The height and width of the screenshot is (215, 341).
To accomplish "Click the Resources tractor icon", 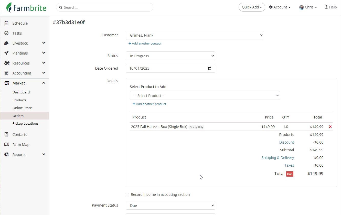I will (x=7, y=63).
